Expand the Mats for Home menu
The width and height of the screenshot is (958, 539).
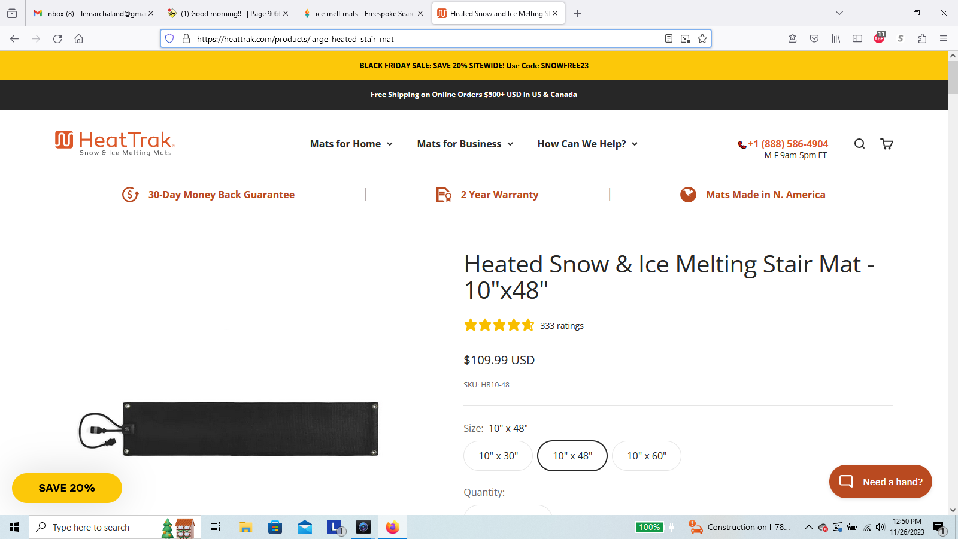(x=351, y=144)
